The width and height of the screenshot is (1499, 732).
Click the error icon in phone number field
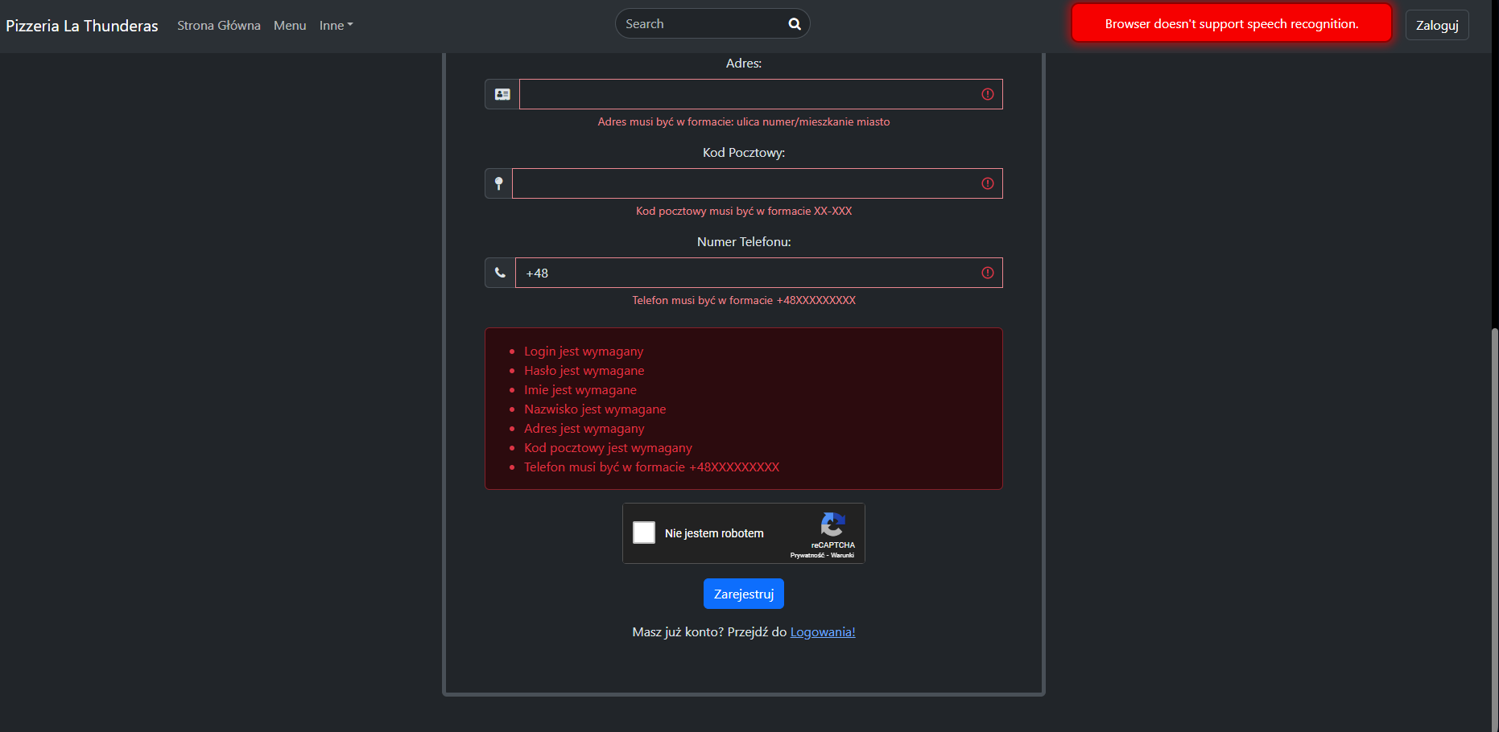click(987, 273)
